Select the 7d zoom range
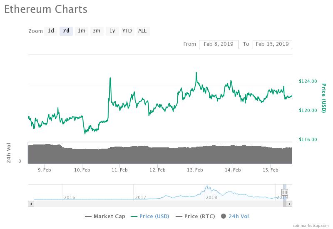 [66, 31]
